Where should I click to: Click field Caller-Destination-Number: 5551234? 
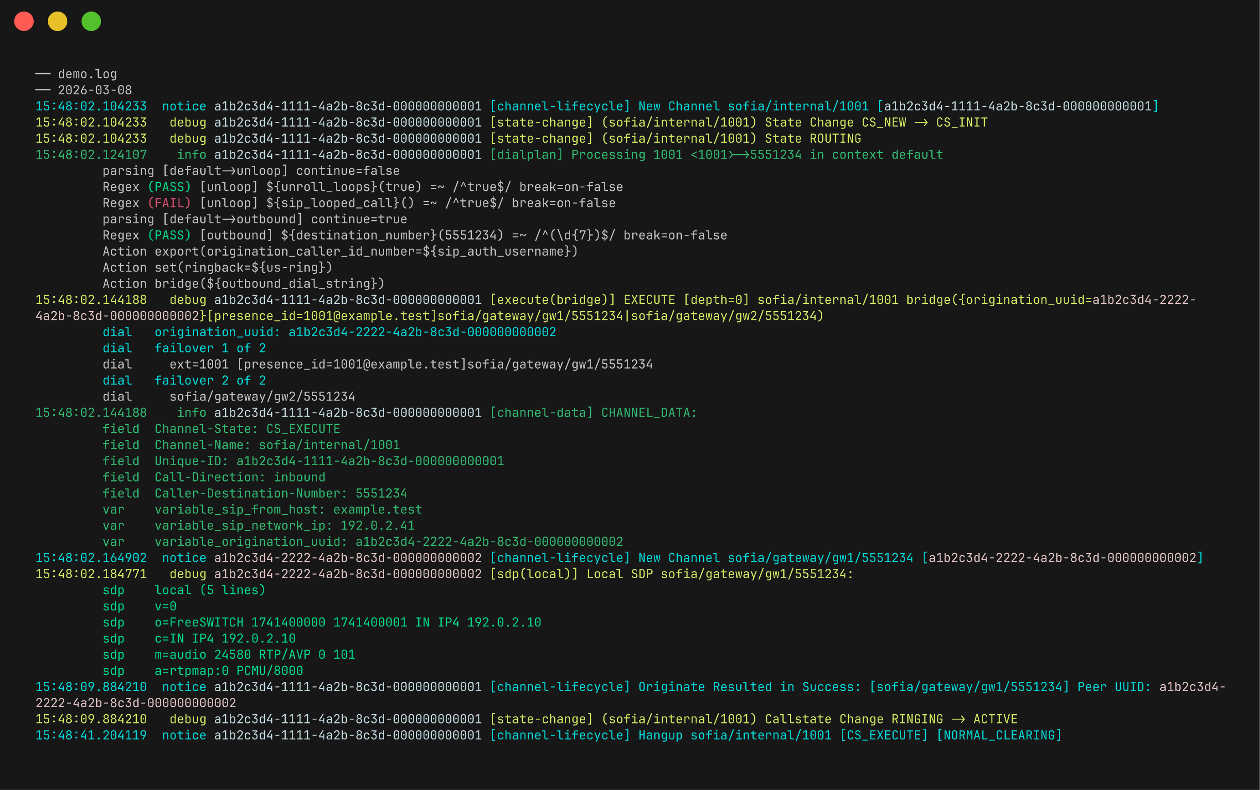coord(254,494)
